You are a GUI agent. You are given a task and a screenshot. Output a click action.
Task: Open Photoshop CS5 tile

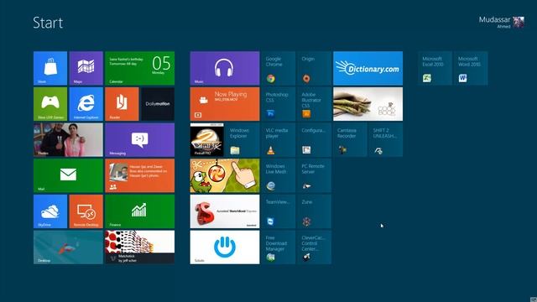279,104
